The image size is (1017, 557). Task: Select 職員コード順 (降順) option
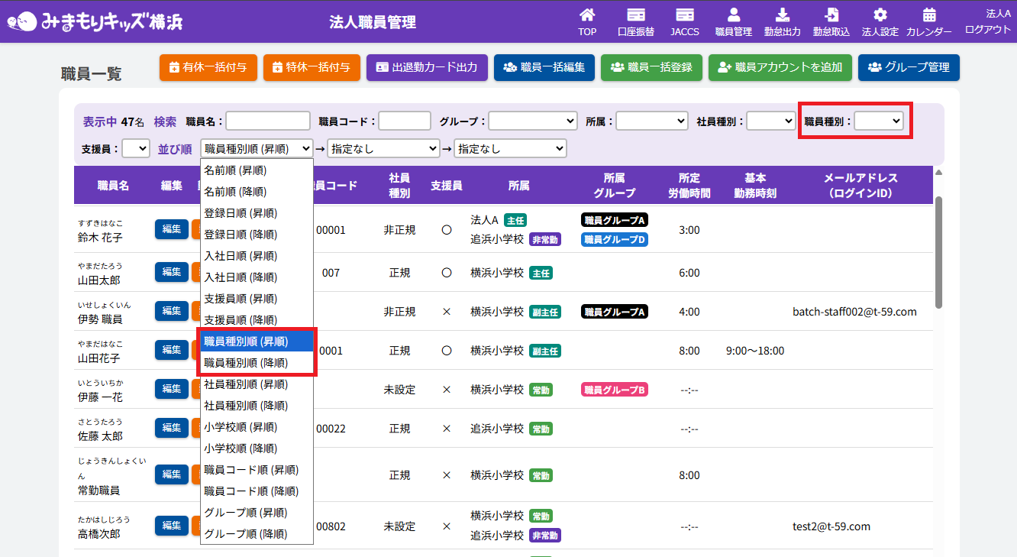[257, 491]
